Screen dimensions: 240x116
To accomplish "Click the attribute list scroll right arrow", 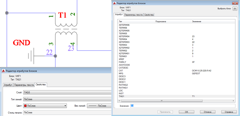I will [x=233, y=101].
